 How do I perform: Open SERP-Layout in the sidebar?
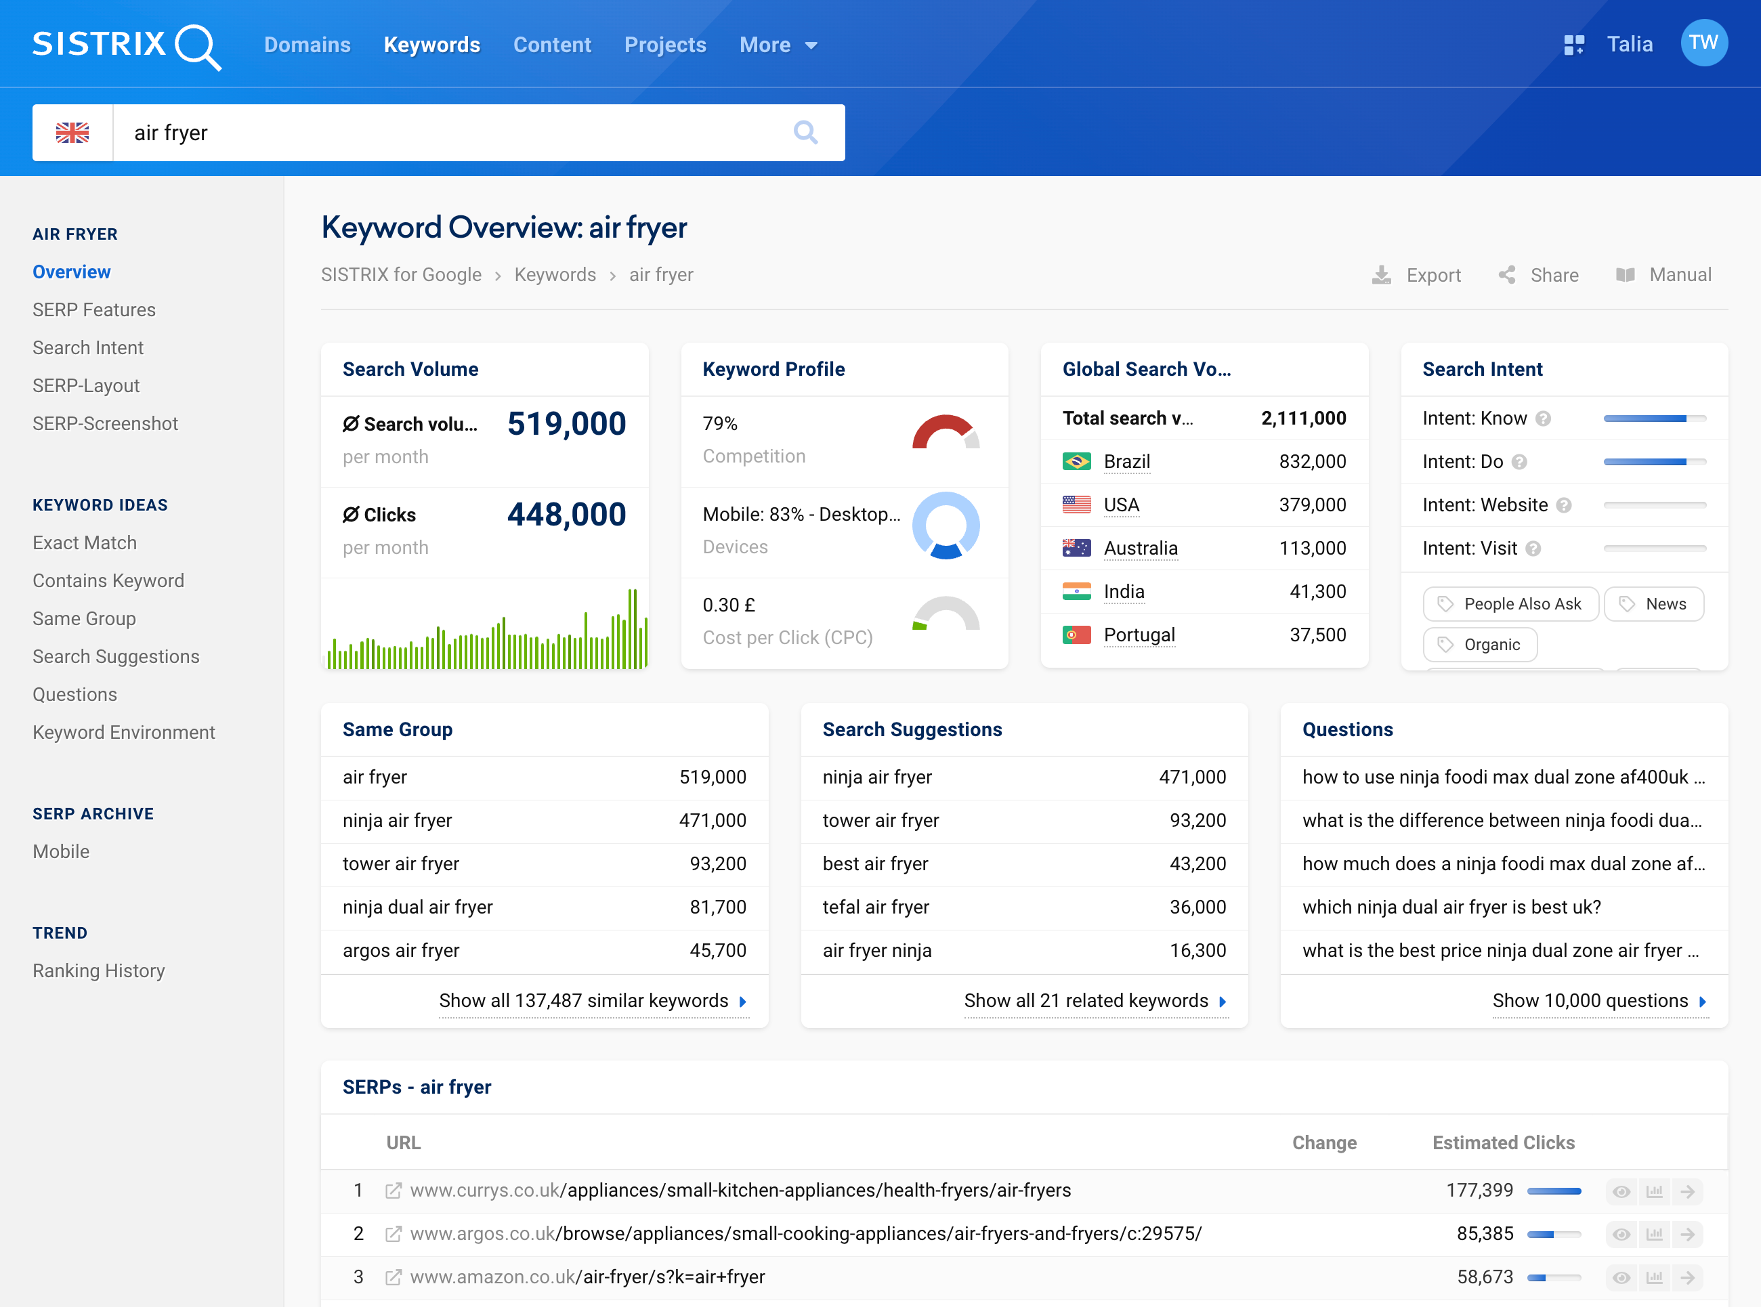pyautogui.click(x=86, y=386)
